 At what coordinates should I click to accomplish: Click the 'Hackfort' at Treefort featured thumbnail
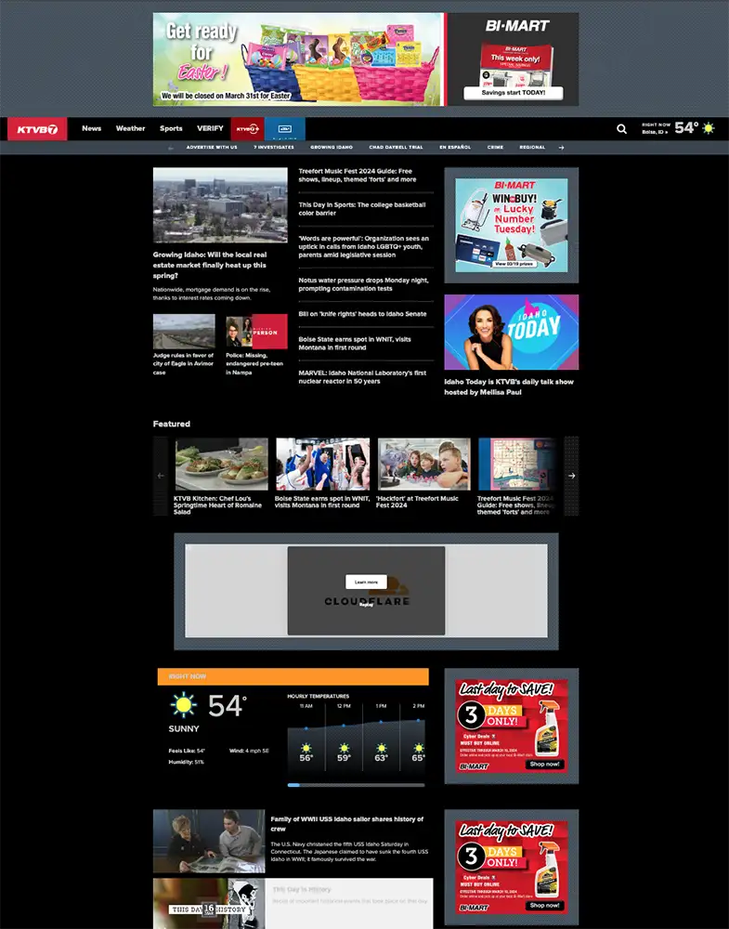click(424, 464)
